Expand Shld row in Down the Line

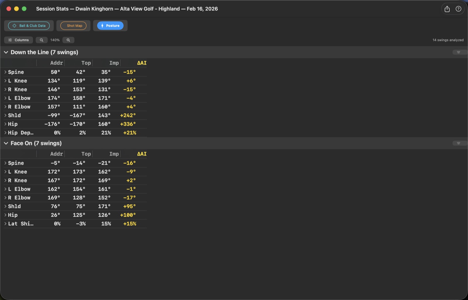pos(5,115)
